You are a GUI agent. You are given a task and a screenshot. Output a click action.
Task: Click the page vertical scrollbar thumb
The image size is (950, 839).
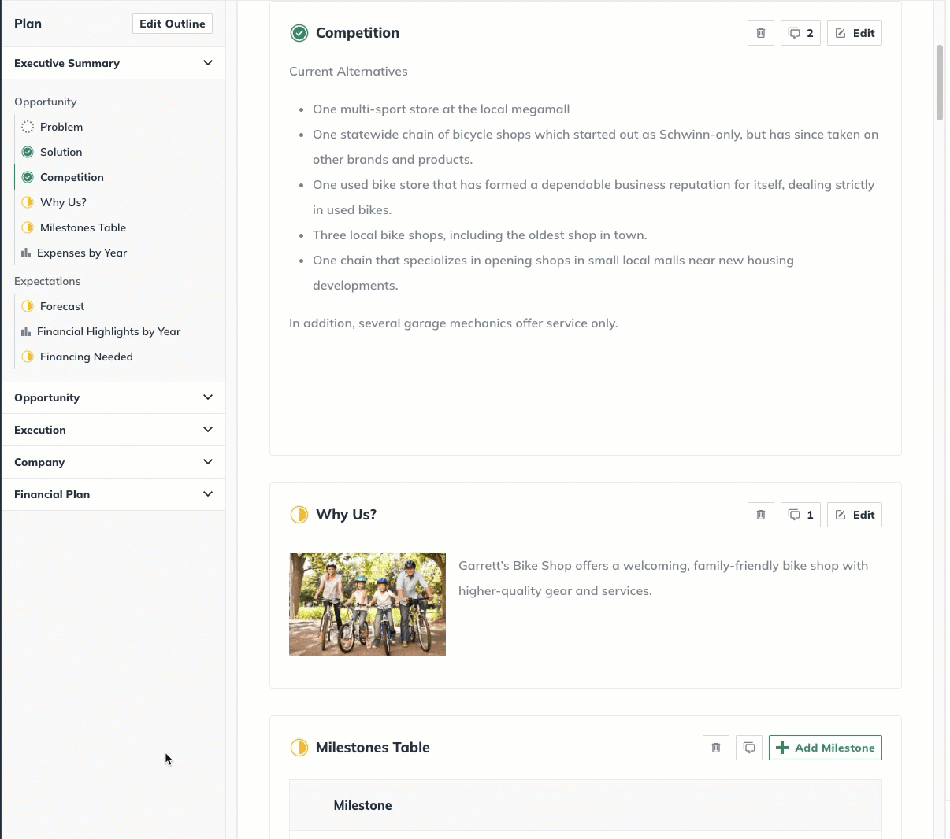pos(939,83)
